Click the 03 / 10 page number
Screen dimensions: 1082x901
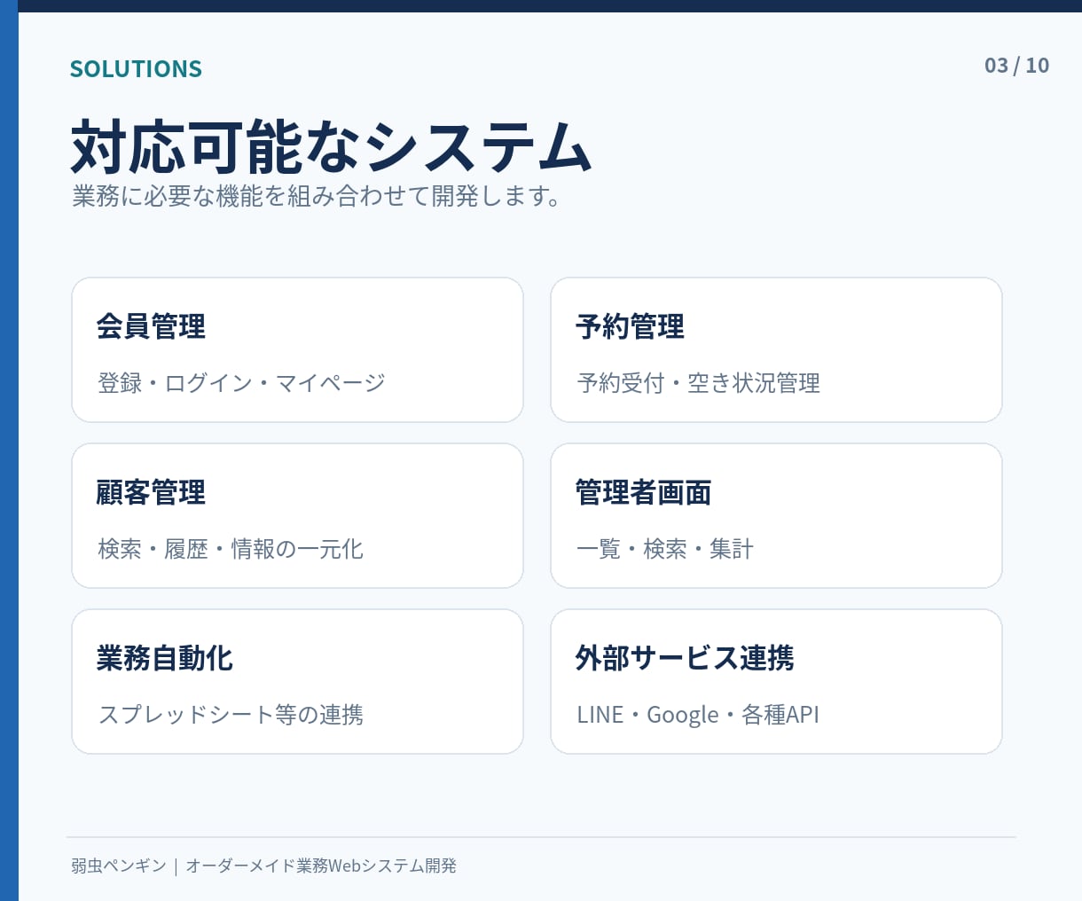(x=1016, y=65)
